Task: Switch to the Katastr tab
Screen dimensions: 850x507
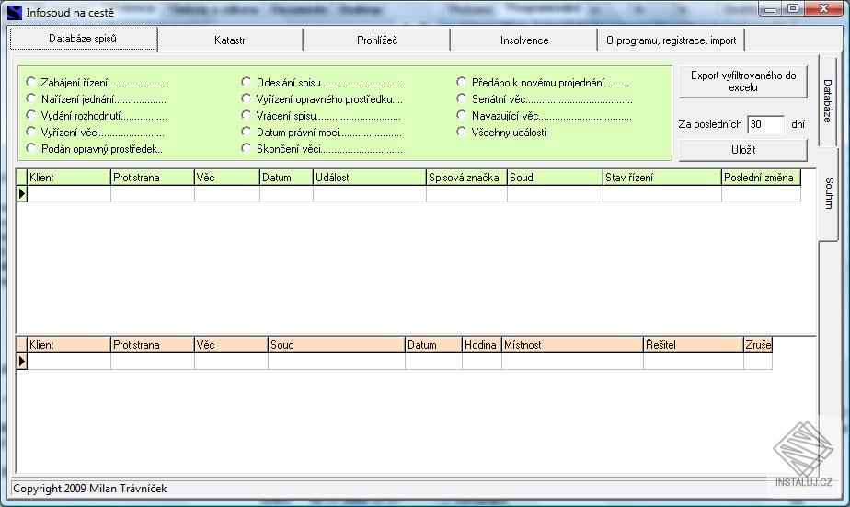Action: point(230,40)
